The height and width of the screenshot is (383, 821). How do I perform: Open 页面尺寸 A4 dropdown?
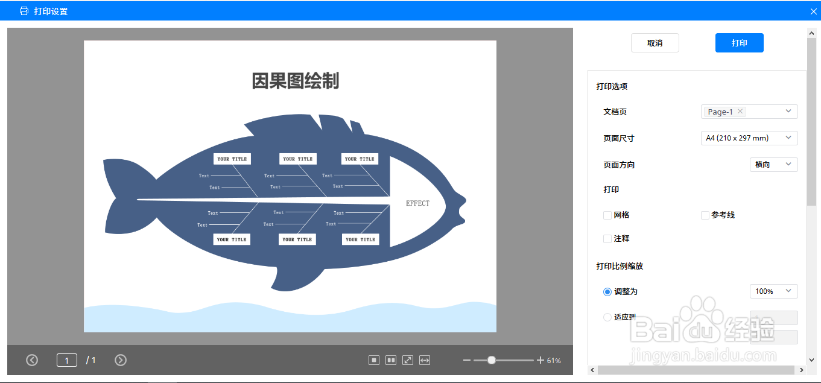(x=750, y=138)
